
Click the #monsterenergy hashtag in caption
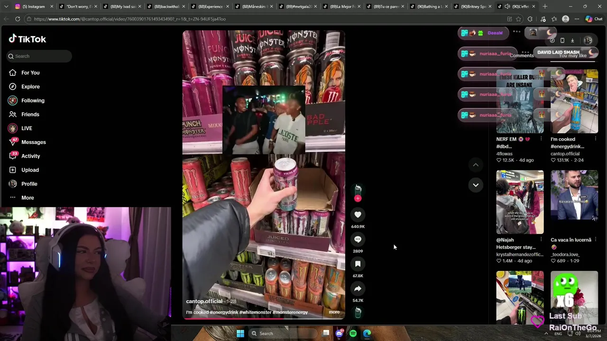point(290,312)
